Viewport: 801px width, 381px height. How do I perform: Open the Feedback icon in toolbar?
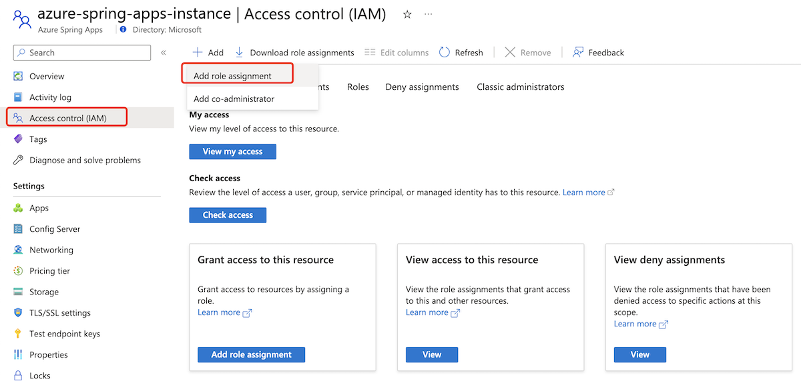click(578, 53)
